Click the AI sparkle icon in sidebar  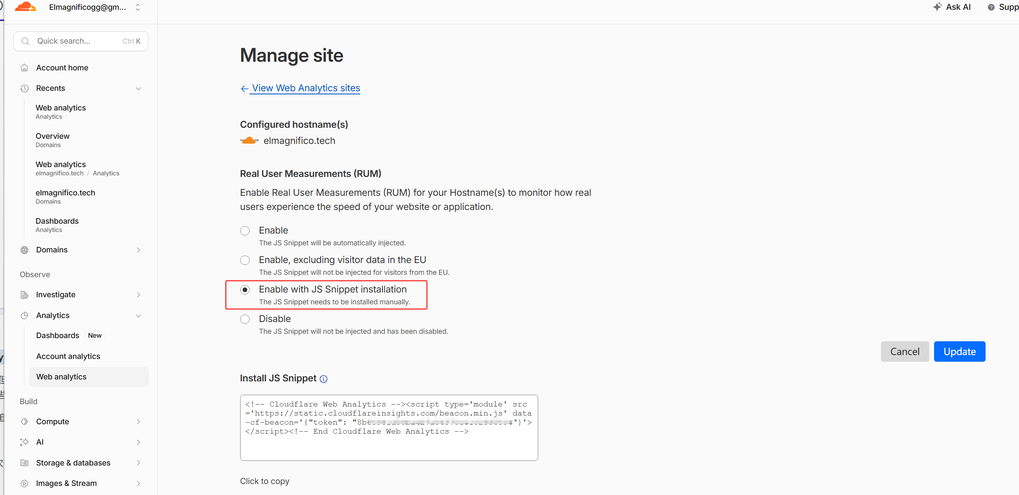coord(24,442)
